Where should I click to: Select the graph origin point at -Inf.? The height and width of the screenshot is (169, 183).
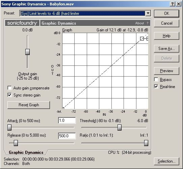pos(63,108)
